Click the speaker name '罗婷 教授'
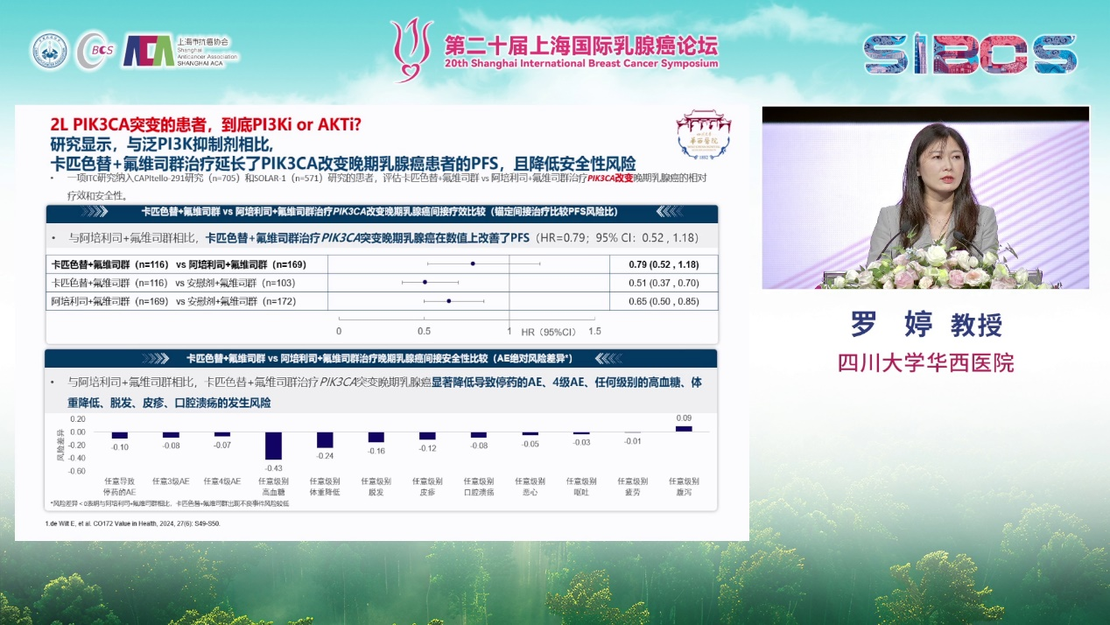1110x625 pixels. click(x=925, y=325)
